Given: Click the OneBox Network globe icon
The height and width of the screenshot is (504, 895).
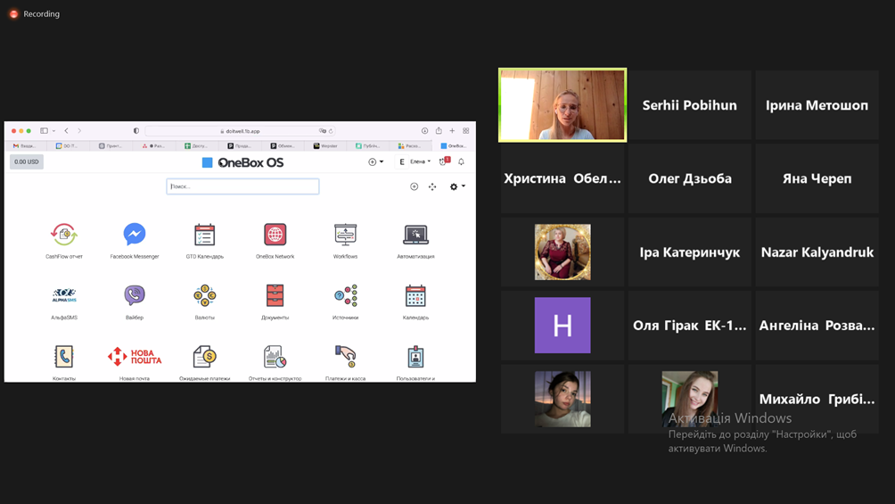Looking at the screenshot, I should 275,235.
